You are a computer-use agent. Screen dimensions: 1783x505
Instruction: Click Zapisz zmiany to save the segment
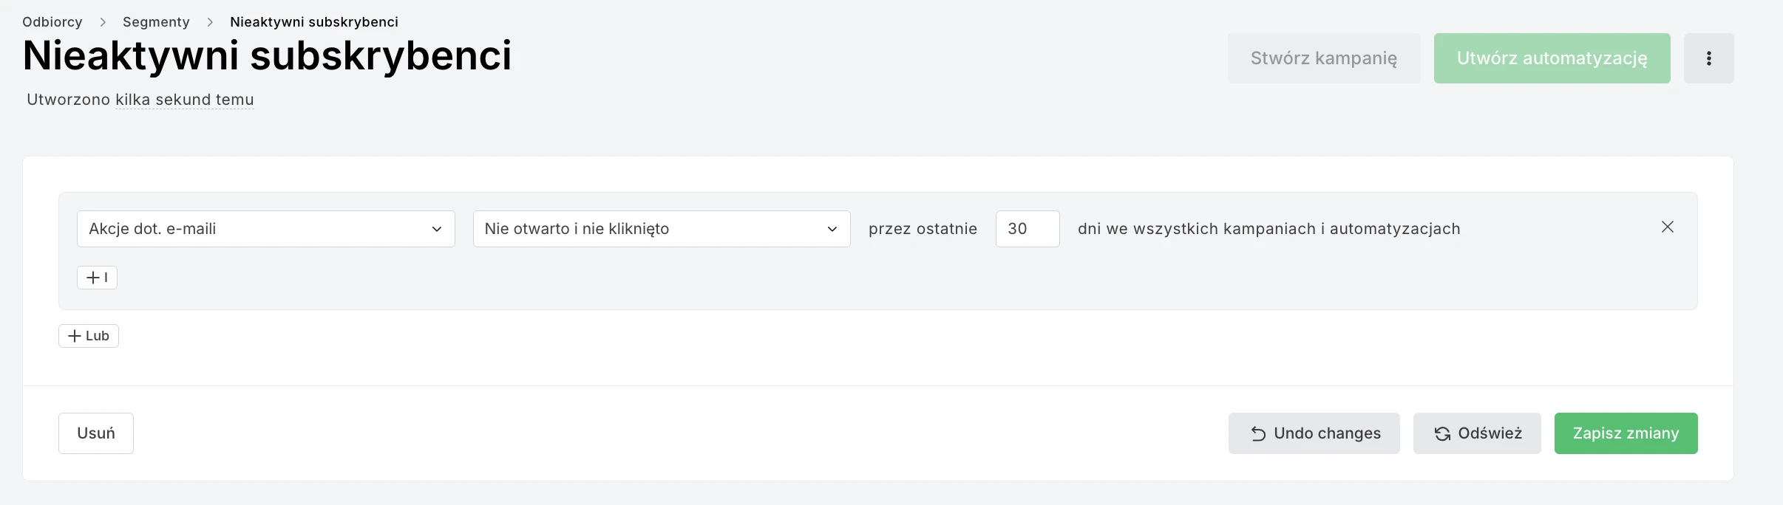[1626, 433]
